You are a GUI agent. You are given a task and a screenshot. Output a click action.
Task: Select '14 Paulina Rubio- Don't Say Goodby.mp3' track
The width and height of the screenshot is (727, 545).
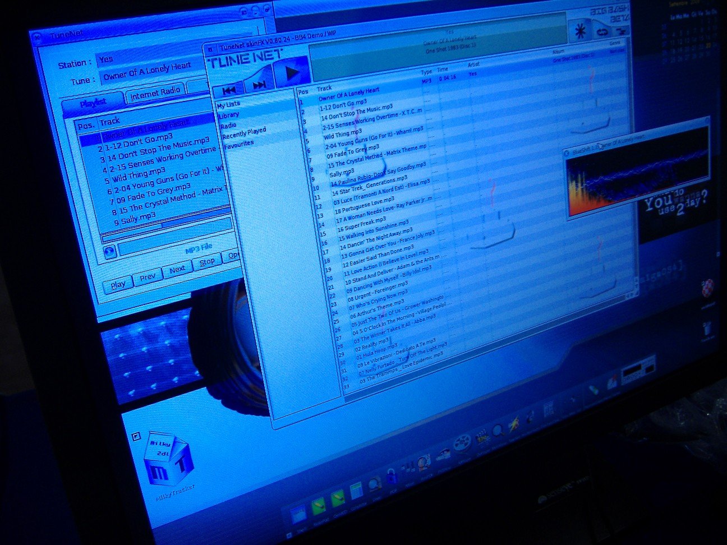click(378, 174)
